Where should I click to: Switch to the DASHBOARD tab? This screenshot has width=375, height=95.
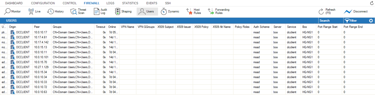(x=14, y=3)
